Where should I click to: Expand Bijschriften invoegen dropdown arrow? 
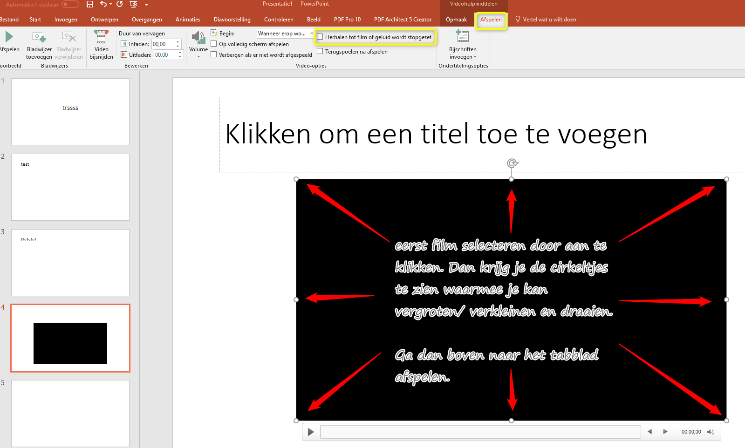475,57
